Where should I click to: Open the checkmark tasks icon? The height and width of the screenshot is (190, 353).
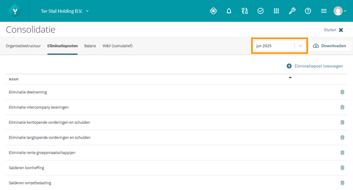pos(260,11)
